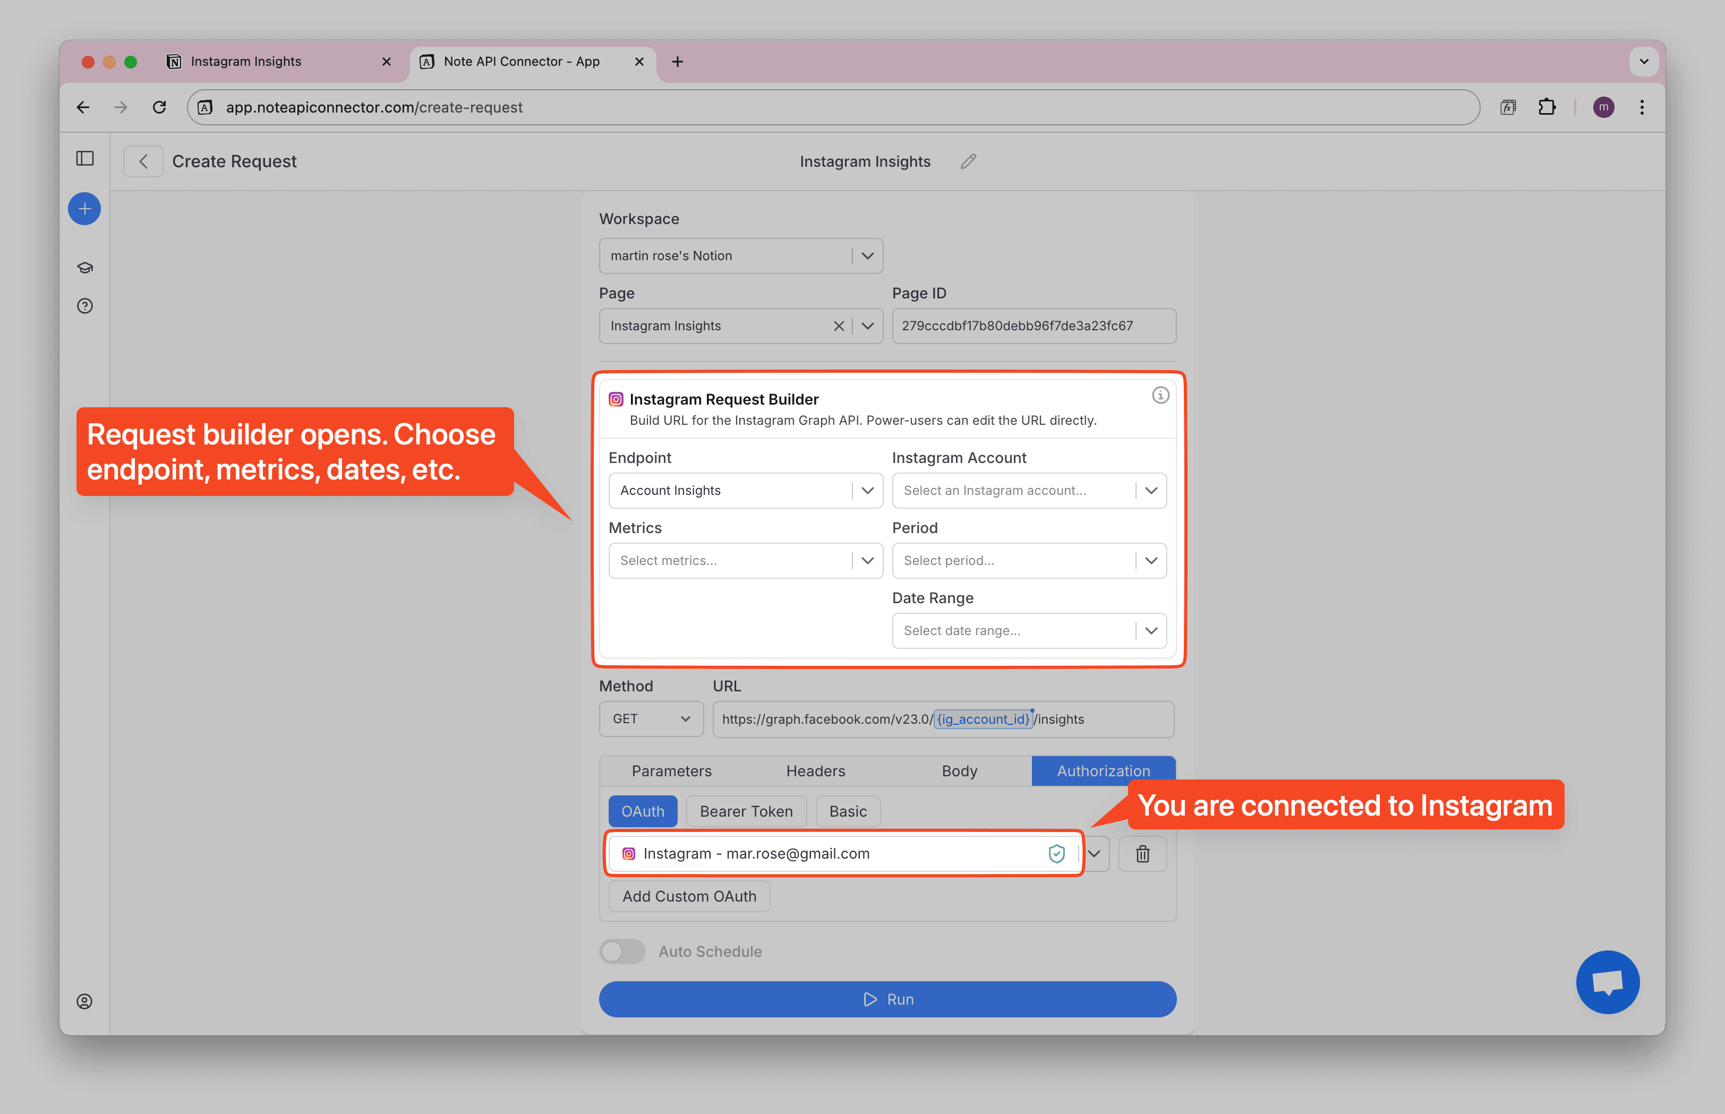Toggle the sidebar panel icon
1725x1114 pixels.
[x=84, y=158]
